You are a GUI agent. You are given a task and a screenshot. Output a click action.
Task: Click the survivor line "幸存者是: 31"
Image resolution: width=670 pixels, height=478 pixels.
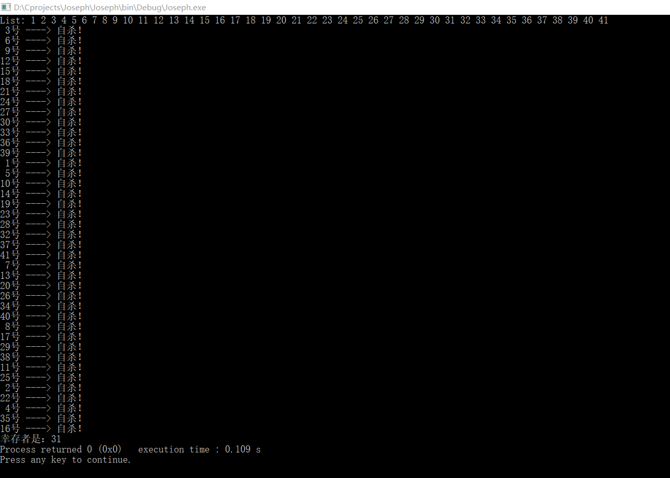tap(31, 439)
